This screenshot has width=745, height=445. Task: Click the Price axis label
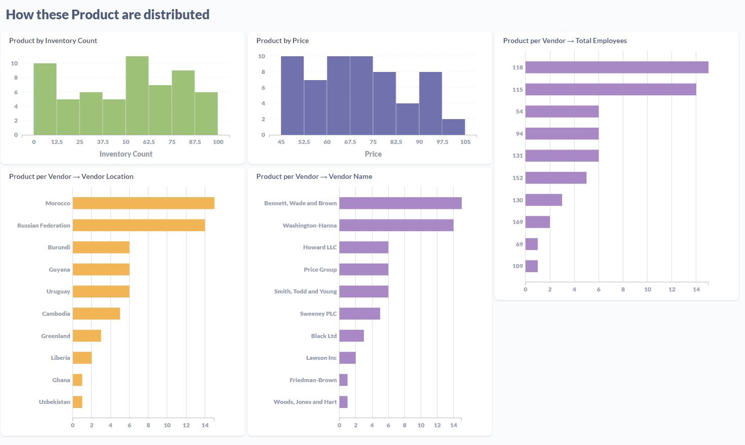(x=374, y=154)
